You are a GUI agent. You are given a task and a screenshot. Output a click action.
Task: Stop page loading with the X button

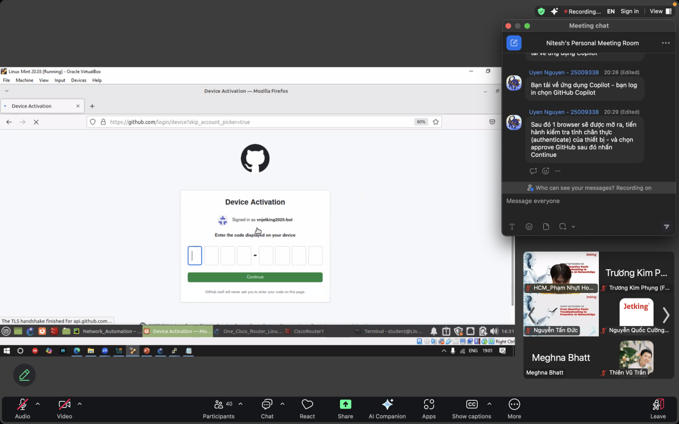[x=36, y=122]
